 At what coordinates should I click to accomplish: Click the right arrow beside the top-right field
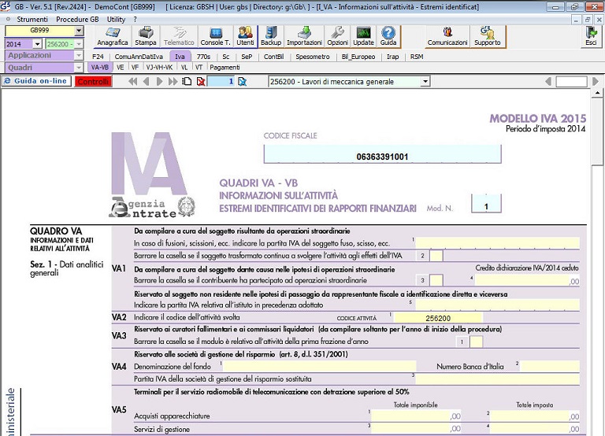pyautogui.click(x=596, y=81)
